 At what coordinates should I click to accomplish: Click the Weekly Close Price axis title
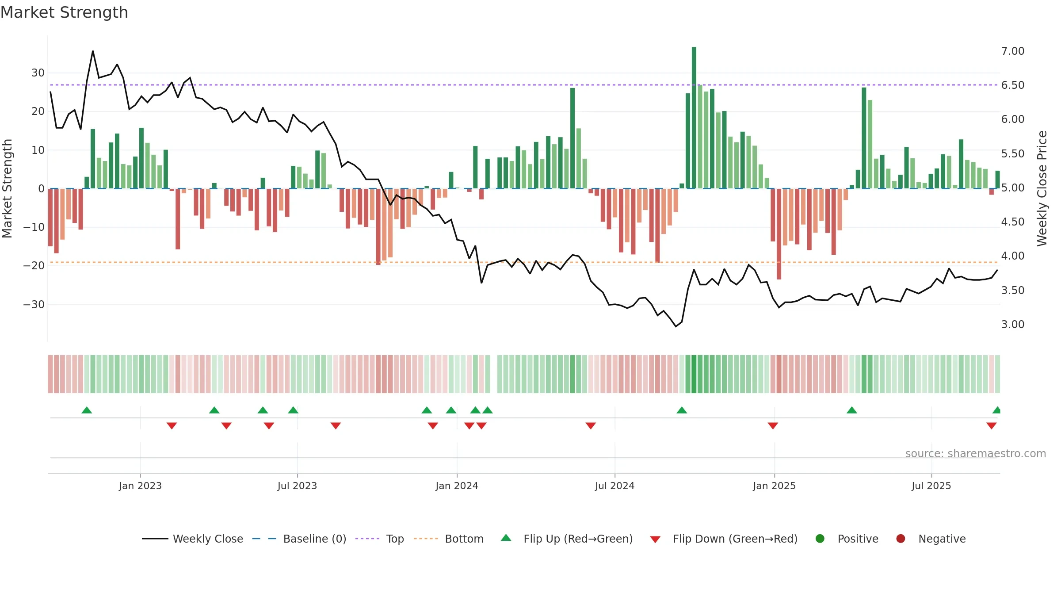(x=1042, y=188)
